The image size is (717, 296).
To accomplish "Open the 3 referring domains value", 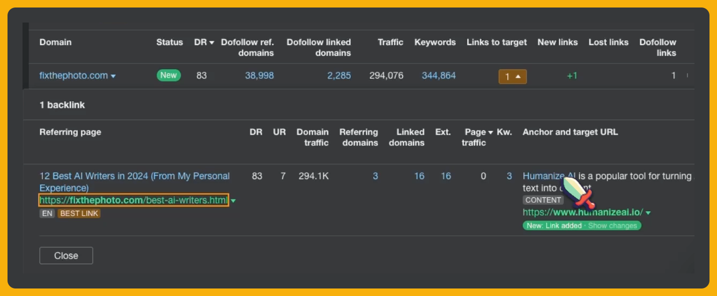I will (x=375, y=176).
